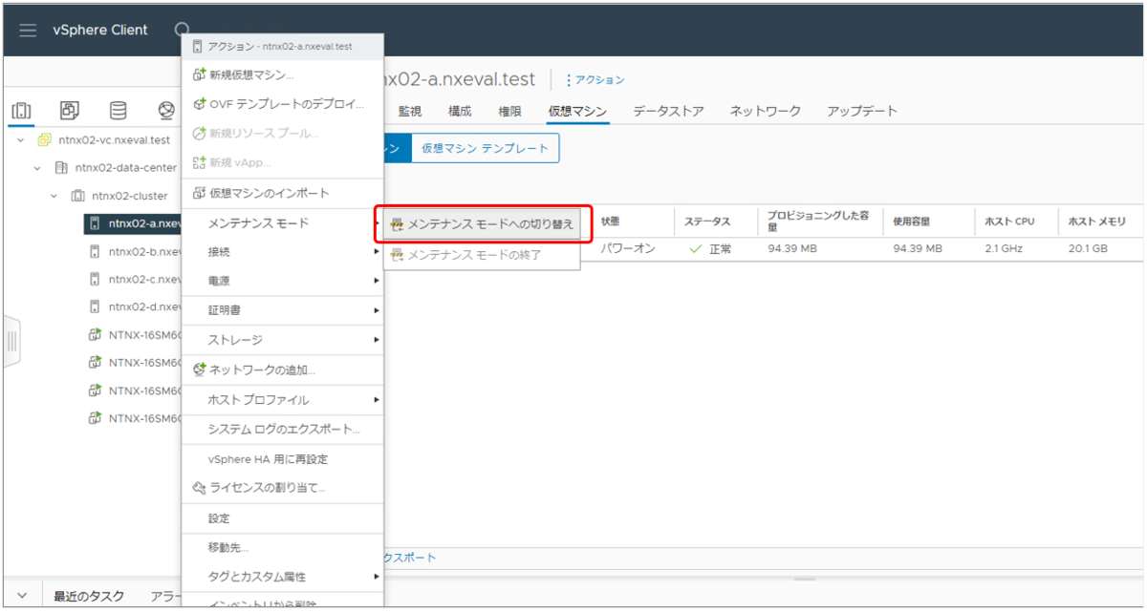Switch to VMs and Templates inventory view

point(70,110)
